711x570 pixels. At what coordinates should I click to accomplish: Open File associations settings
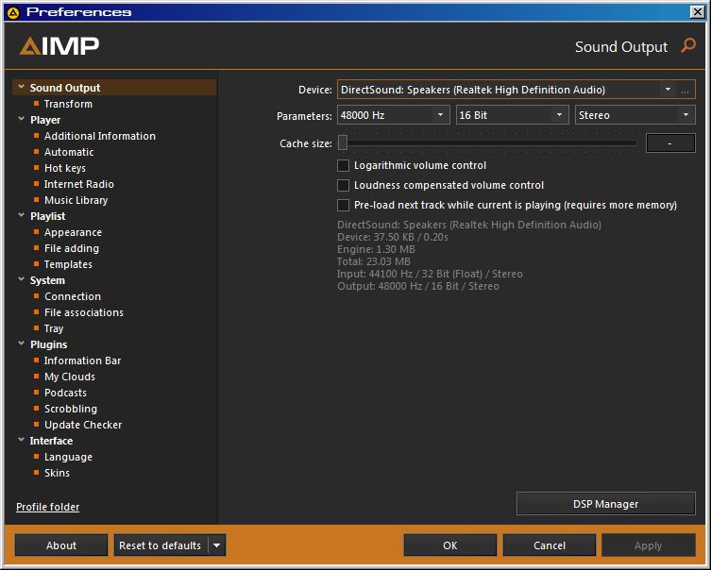point(84,312)
